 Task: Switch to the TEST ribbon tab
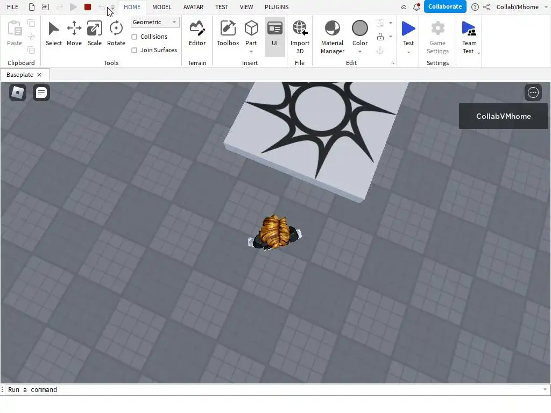pyautogui.click(x=221, y=7)
